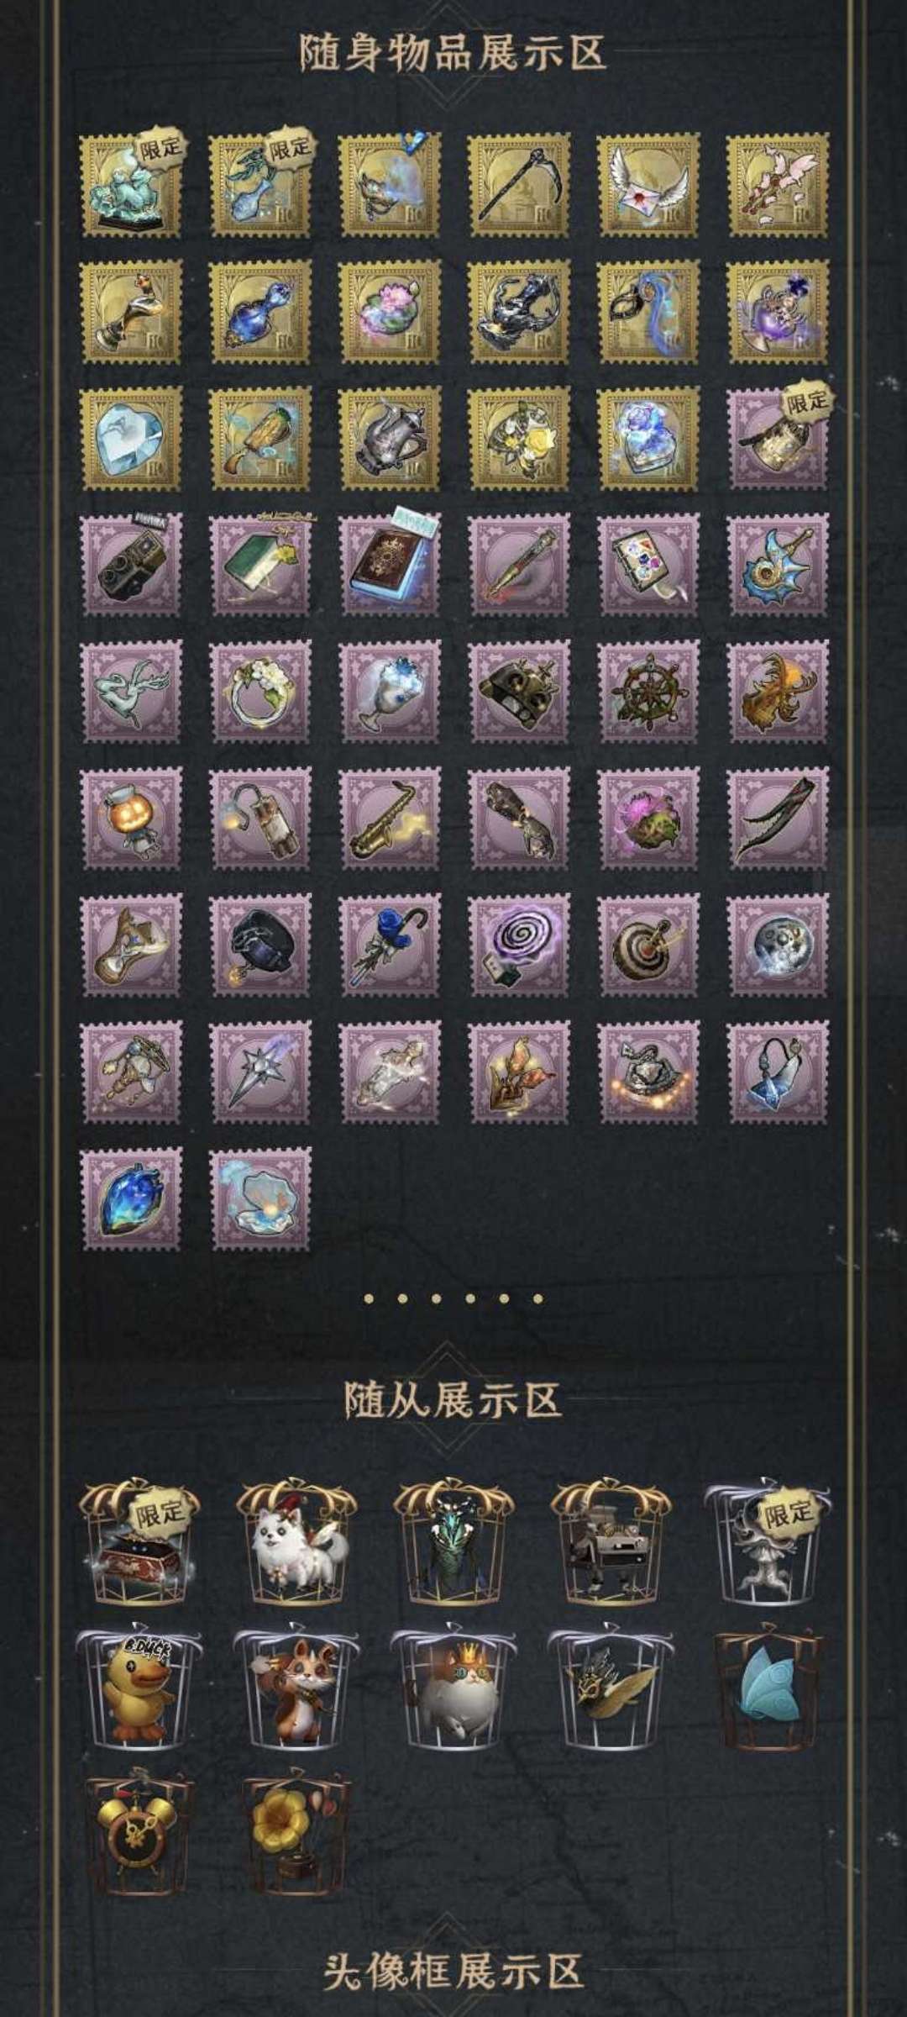Image resolution: width=907 pixels, height=2017 pixels.
Task: Select the purple spiral accessory stamp
Action: pos(520,945)
